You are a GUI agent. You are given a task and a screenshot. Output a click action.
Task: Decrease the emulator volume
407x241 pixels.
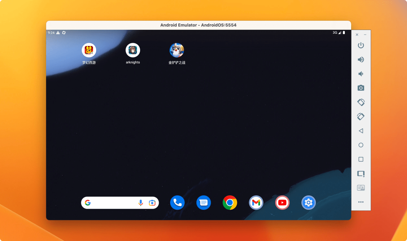361,74
